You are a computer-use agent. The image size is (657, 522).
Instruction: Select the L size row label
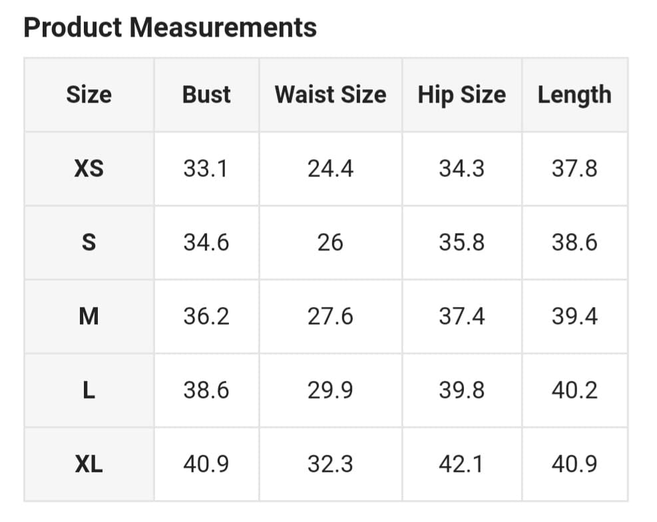click(89, 390)
